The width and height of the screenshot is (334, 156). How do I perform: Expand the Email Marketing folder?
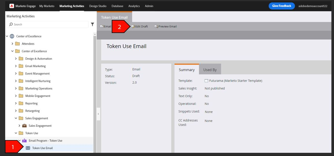point(16,66)
